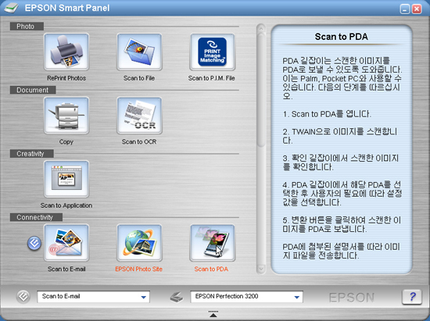Click the Scan to OCR label
The width and height of the screenshot is (430, 321).
pyautogui.click(x=139, y=141)
